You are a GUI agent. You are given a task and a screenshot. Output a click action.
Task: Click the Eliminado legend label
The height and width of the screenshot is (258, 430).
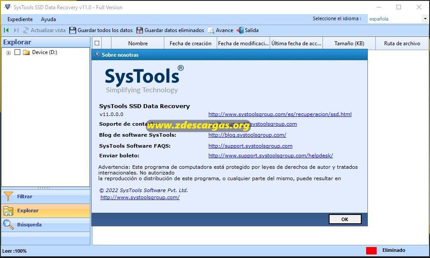(393, 250)
